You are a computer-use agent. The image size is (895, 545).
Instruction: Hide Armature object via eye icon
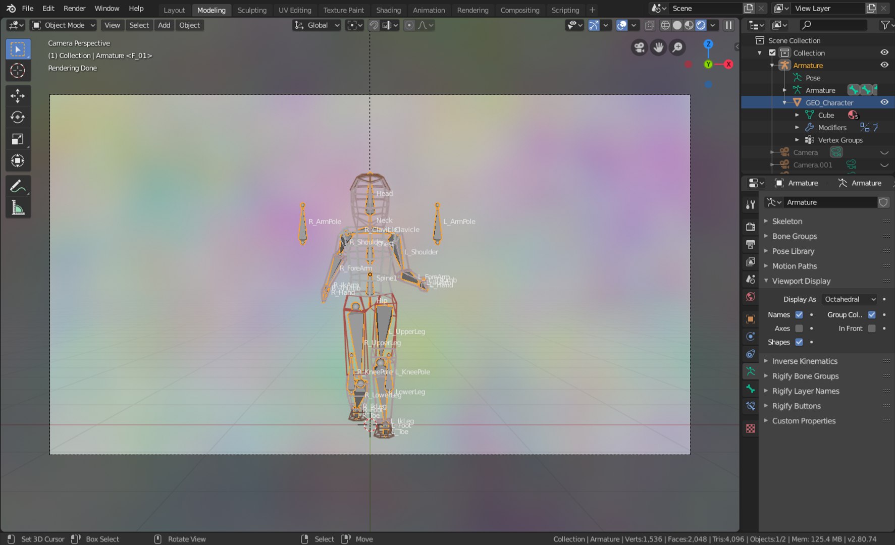click(884, 65)
